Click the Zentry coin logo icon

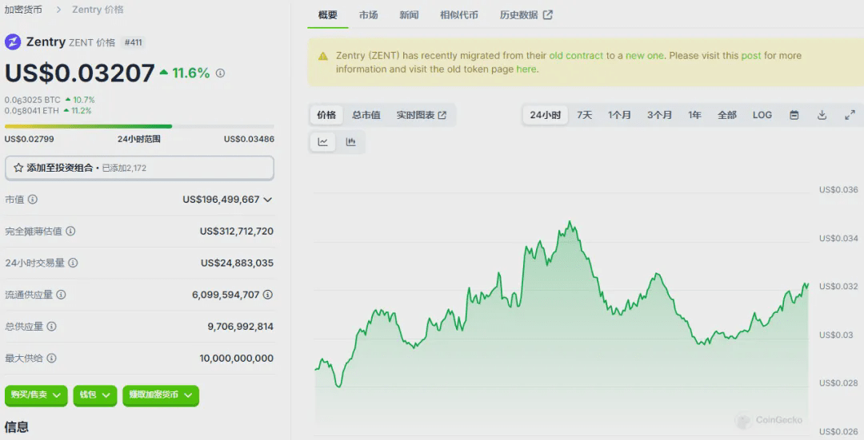tap(13, 42)
